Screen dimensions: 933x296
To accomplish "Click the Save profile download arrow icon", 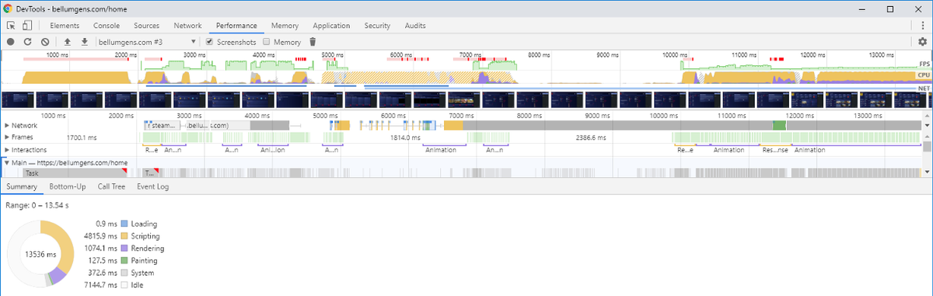I will pos(84,42).
